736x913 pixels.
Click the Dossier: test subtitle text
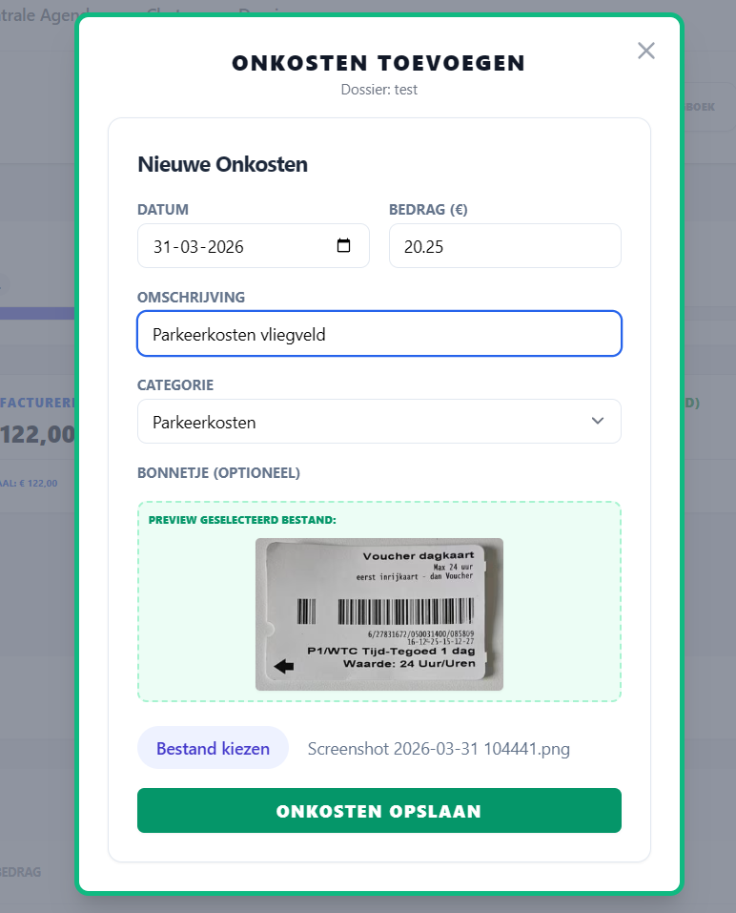[378, 89]
